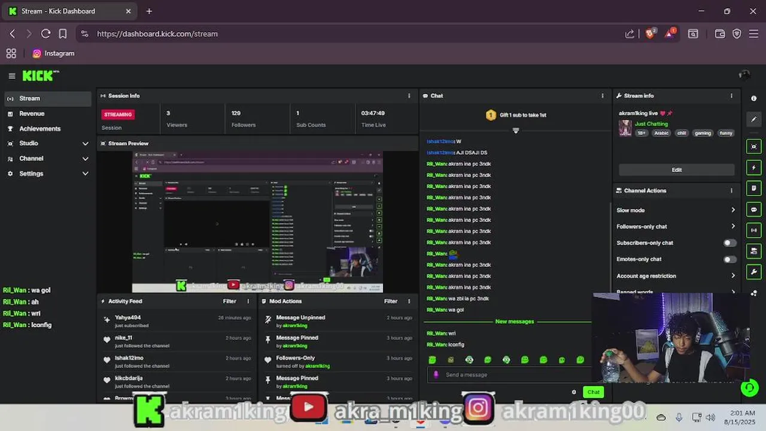Expand the Settings sidebar section
Screen dimensions: 766x431
[85, 174]
